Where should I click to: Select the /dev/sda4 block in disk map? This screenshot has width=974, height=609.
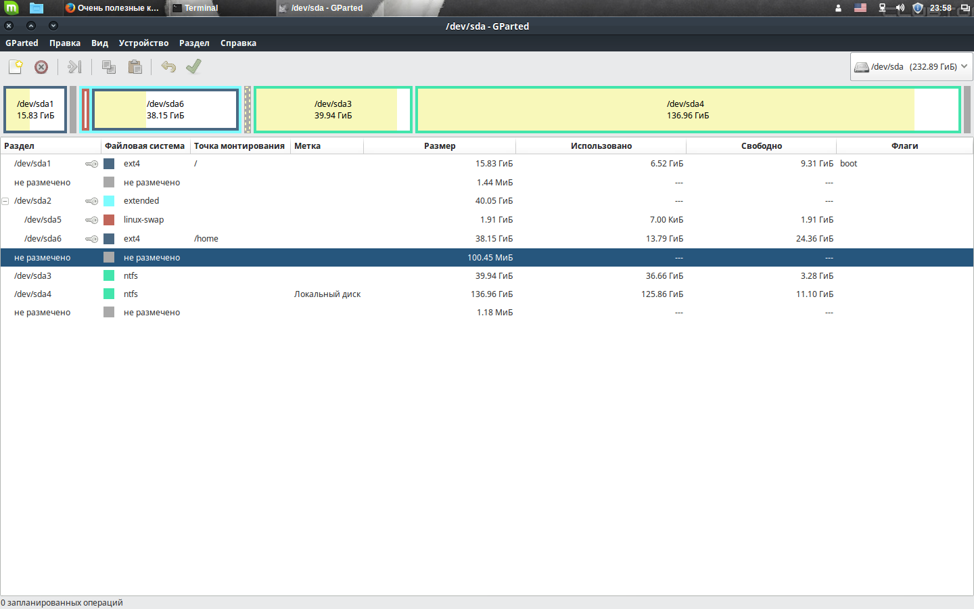pyautogui.click(x=687, y=110)
